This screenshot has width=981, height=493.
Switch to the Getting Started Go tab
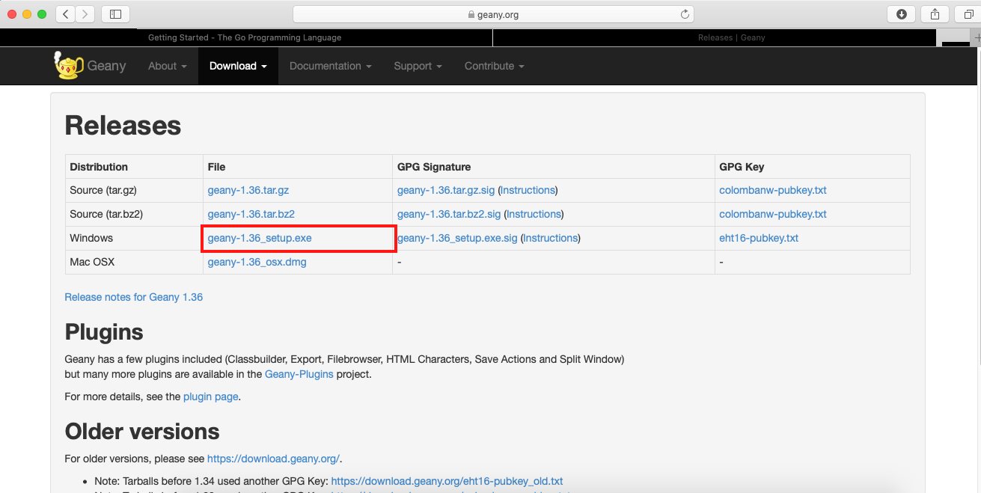point(245,37)
